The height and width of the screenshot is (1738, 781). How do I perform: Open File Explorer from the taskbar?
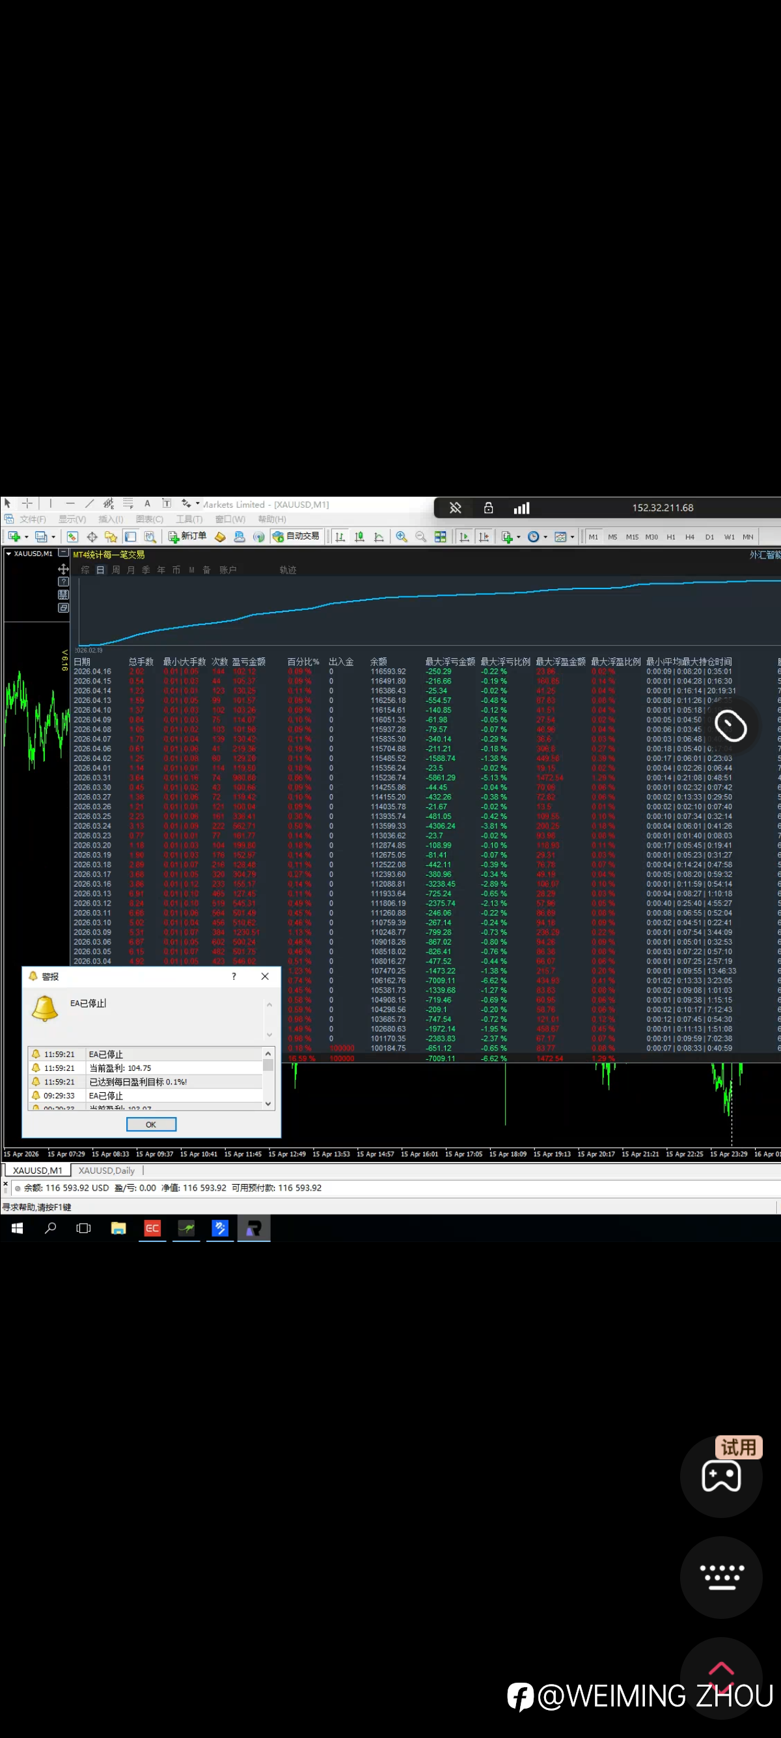pos(118,1228)
